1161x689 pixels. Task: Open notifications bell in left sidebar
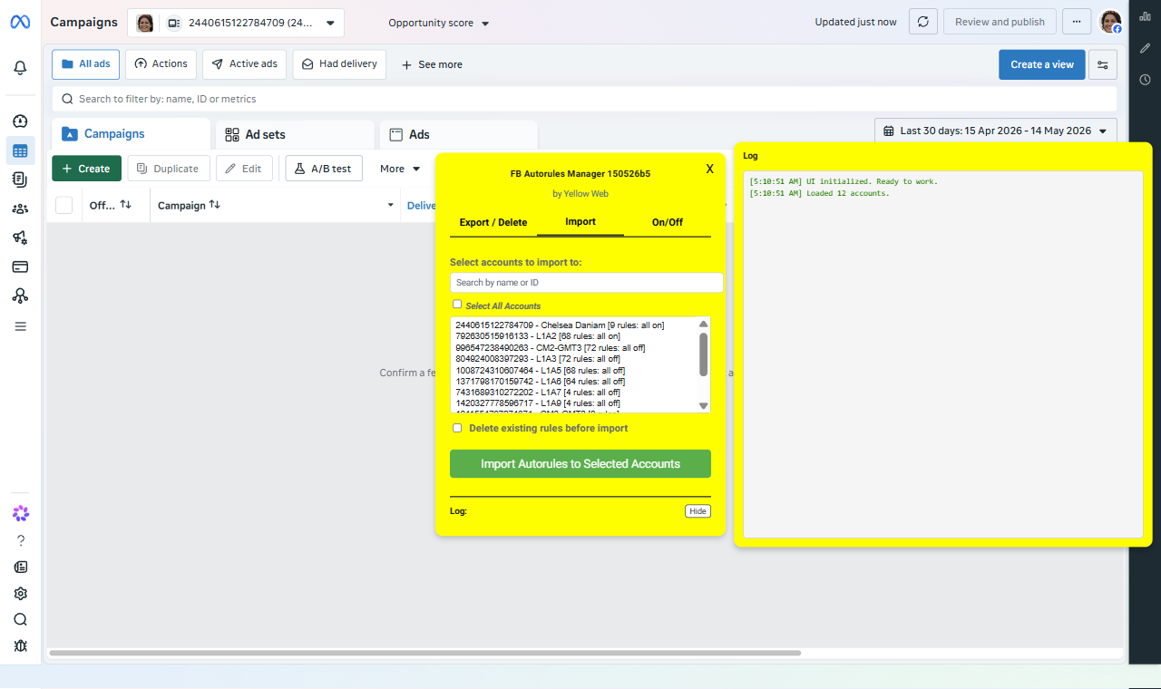click(20, 68)
